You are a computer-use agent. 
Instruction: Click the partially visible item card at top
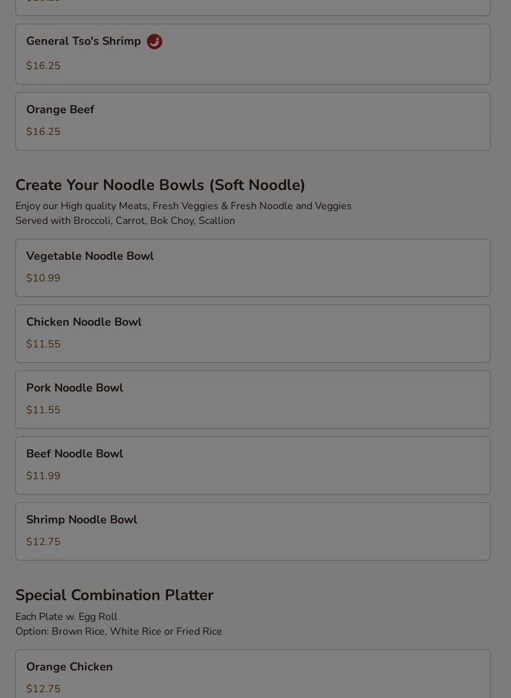253,8
